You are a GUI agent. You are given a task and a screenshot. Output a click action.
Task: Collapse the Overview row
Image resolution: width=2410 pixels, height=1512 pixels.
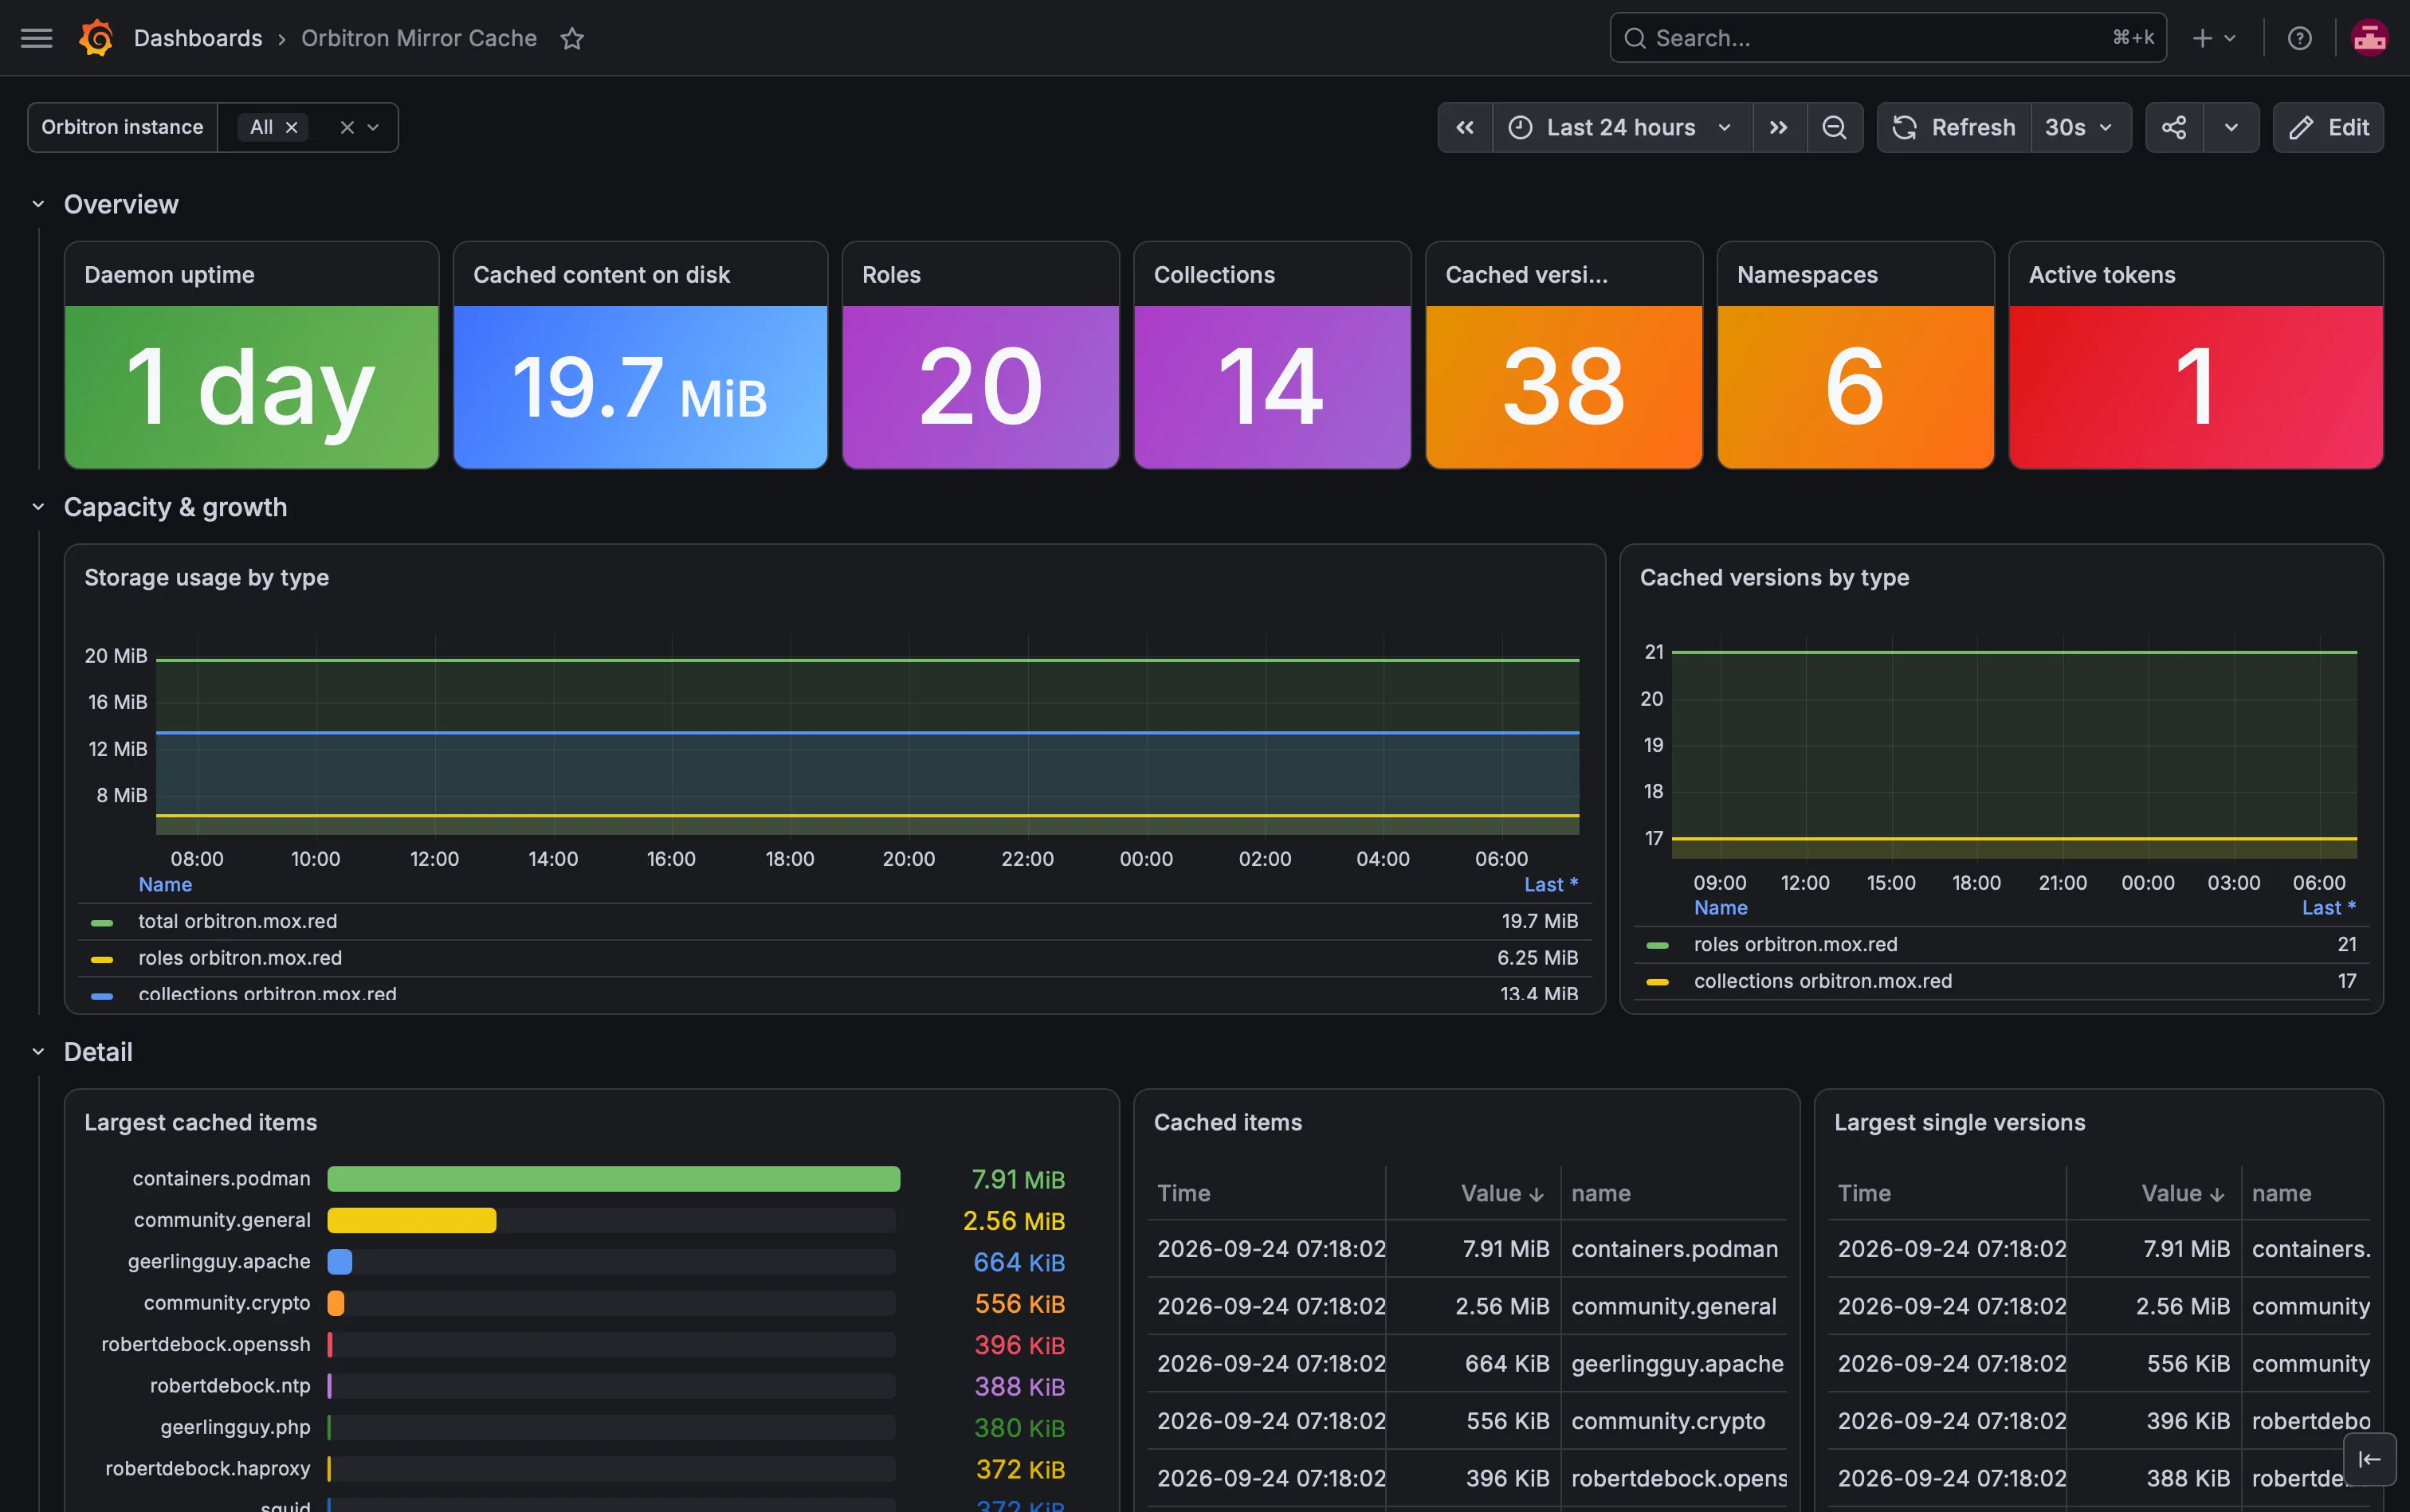pyautogui.click(x=38, y=204)
